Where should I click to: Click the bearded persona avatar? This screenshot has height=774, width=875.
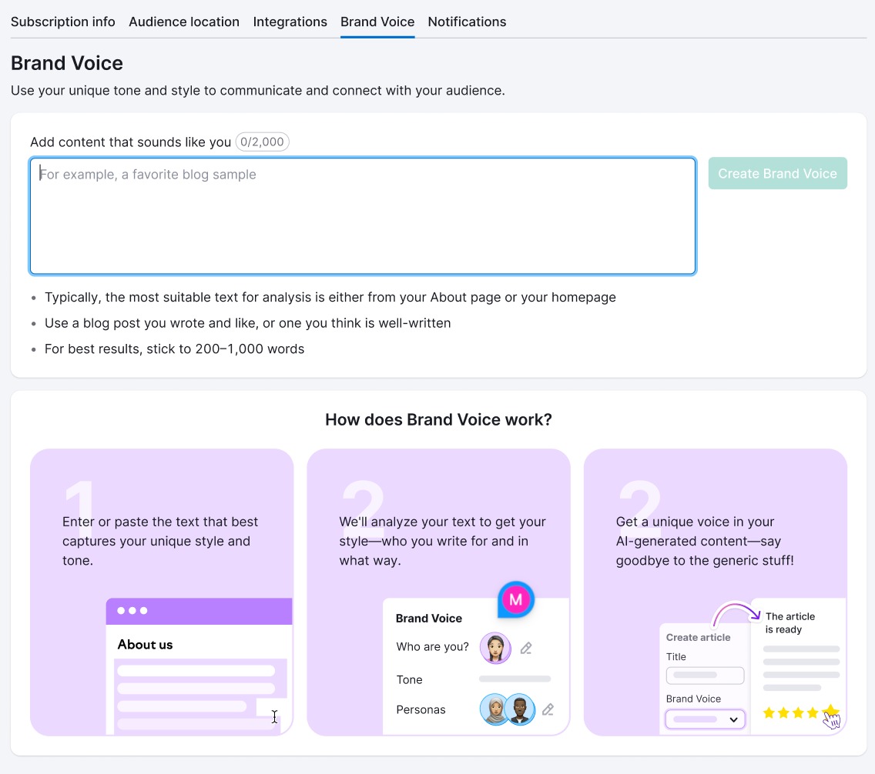point(520,709)
